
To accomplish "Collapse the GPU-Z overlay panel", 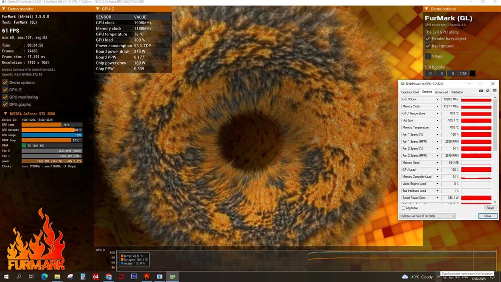I will [98, 9].
